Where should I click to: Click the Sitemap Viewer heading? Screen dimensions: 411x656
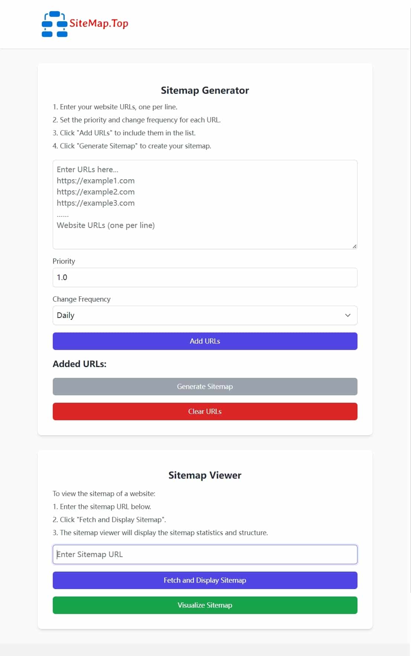[x=205, y=475]
